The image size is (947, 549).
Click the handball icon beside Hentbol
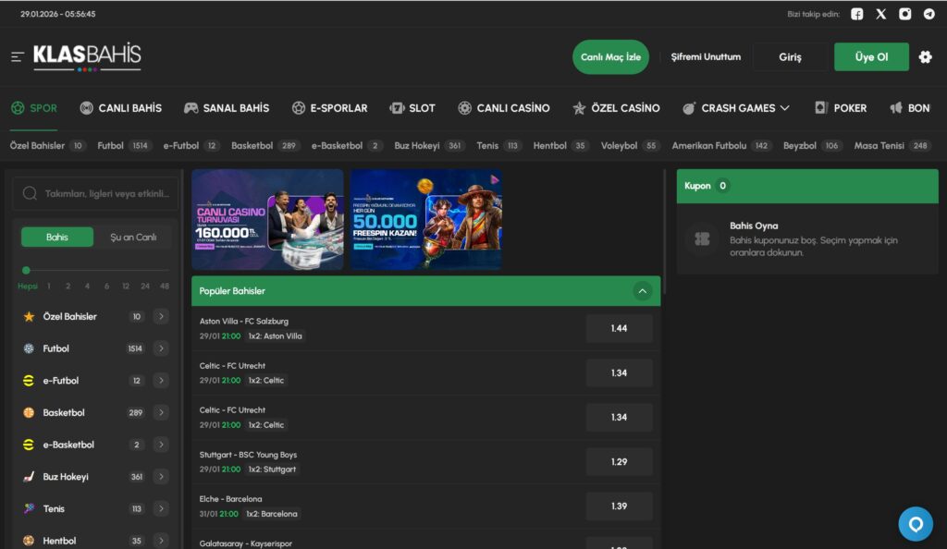(x=29, y=541)
